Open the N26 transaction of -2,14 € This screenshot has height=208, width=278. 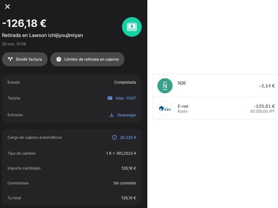(x=215, y=86)
